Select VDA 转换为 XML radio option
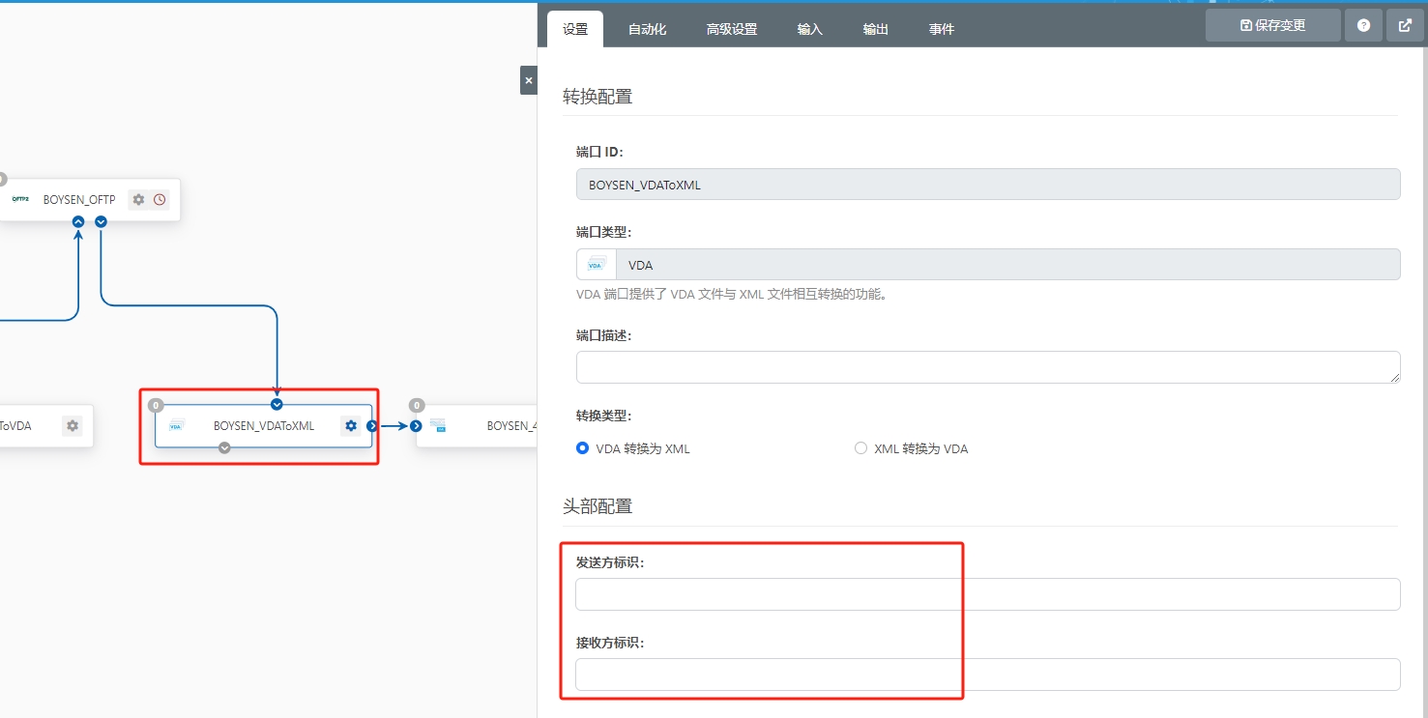The width and height of the screenshot is (1428, 718). point(582,448)
